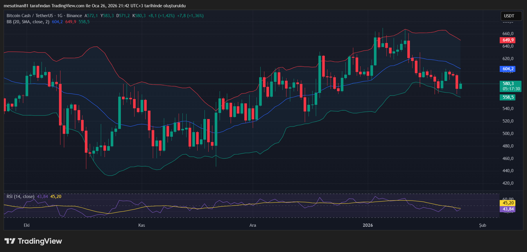527x252 pixels.
Task: Click the TradingView.com text in header caption
Action: tap(68, 6)
